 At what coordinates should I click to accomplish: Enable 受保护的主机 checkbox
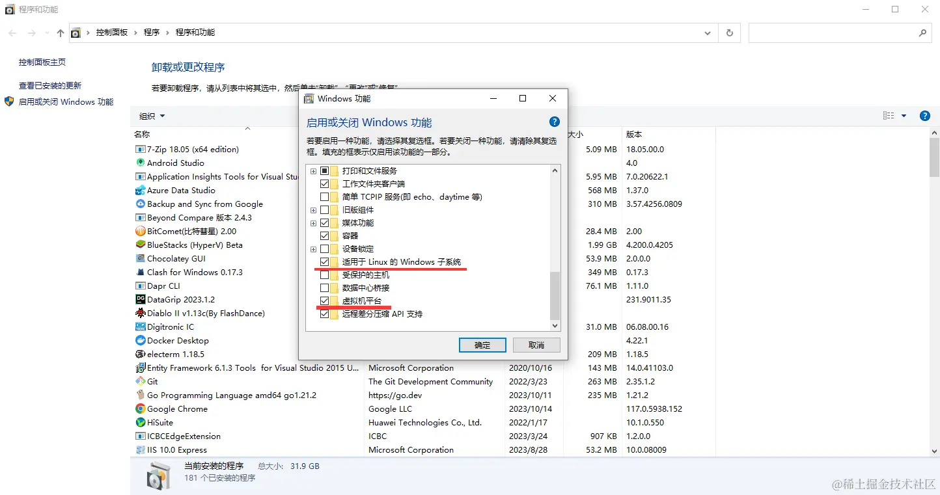[325, 274]
